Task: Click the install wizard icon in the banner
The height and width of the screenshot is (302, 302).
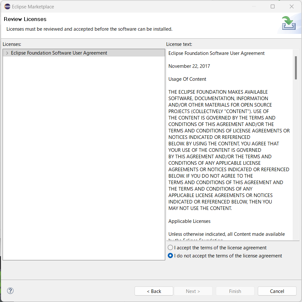Action: click(288, 23)
